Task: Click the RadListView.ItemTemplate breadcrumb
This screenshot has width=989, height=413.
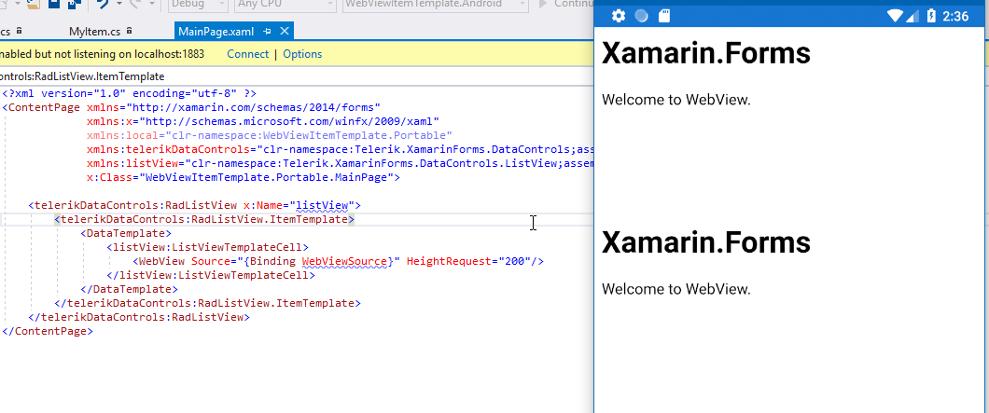Action: coord(82,76)
